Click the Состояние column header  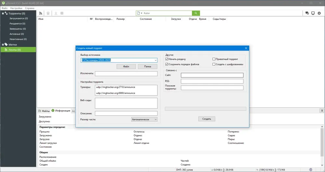[146, 19]
